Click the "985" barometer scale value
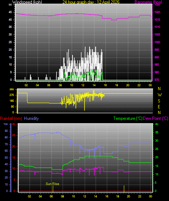169x201 pixels. pos(157,64)
